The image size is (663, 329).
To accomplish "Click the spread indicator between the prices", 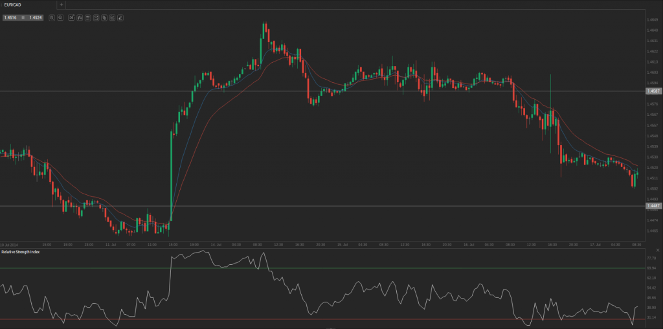I will (23, 17).
